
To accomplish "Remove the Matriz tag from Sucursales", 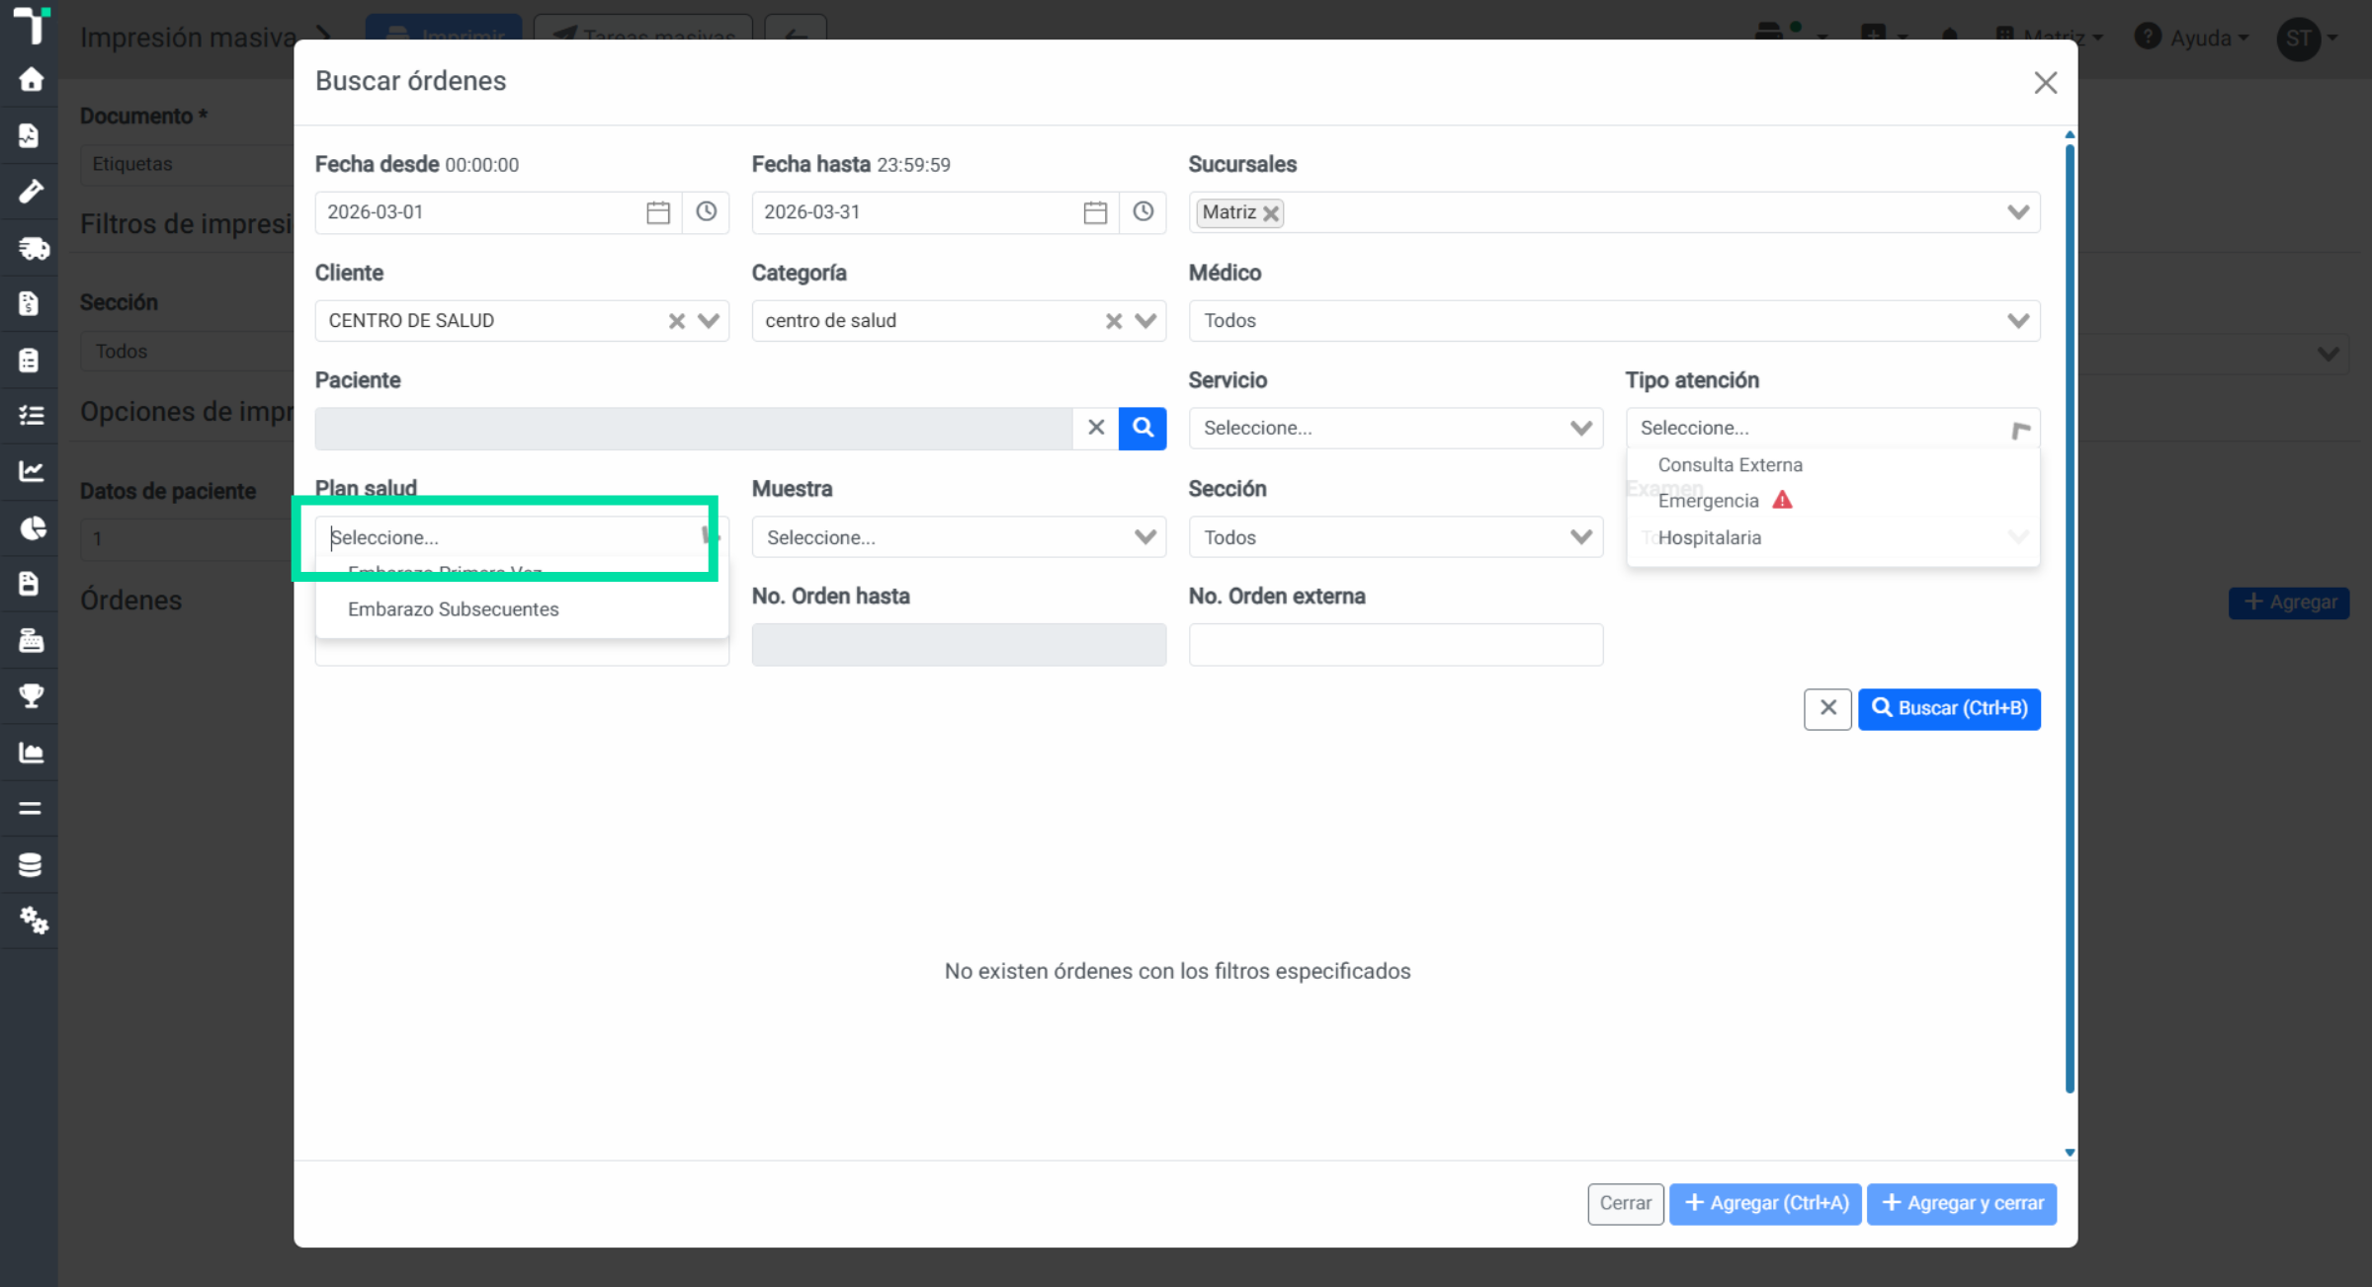I will point(1271,213).
